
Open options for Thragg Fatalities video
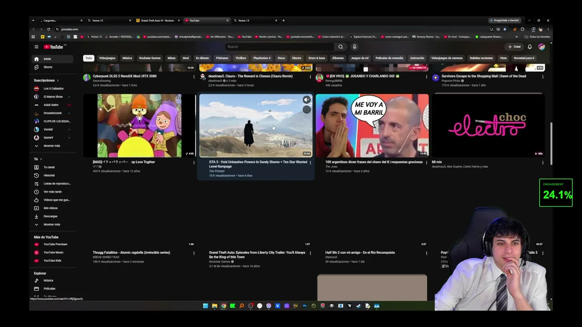tap(194, 253)
